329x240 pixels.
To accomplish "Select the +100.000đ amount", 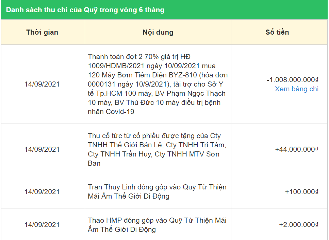I will click(x=301, y=192).
